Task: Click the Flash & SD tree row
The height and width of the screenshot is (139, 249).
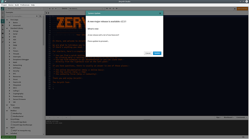Action: tap(17, 82)
